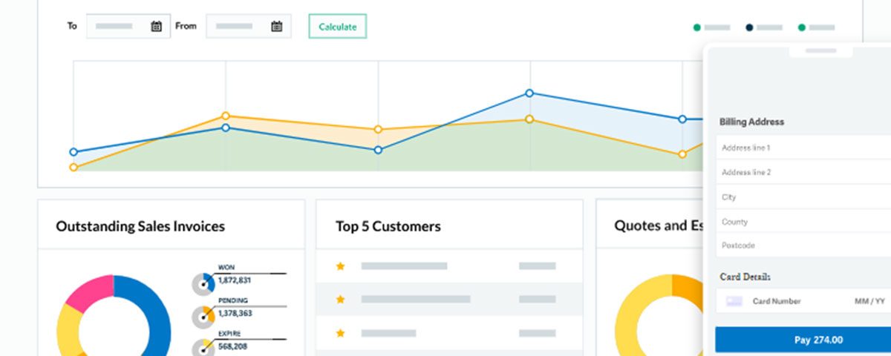Click the dark navy legend dot
The image size is (891, 356).
(x=749, y=27)
